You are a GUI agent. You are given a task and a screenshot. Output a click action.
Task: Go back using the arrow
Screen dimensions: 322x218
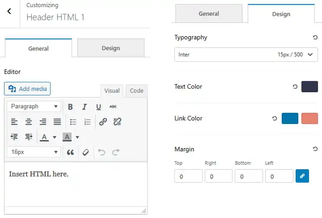tap(9, 11)
